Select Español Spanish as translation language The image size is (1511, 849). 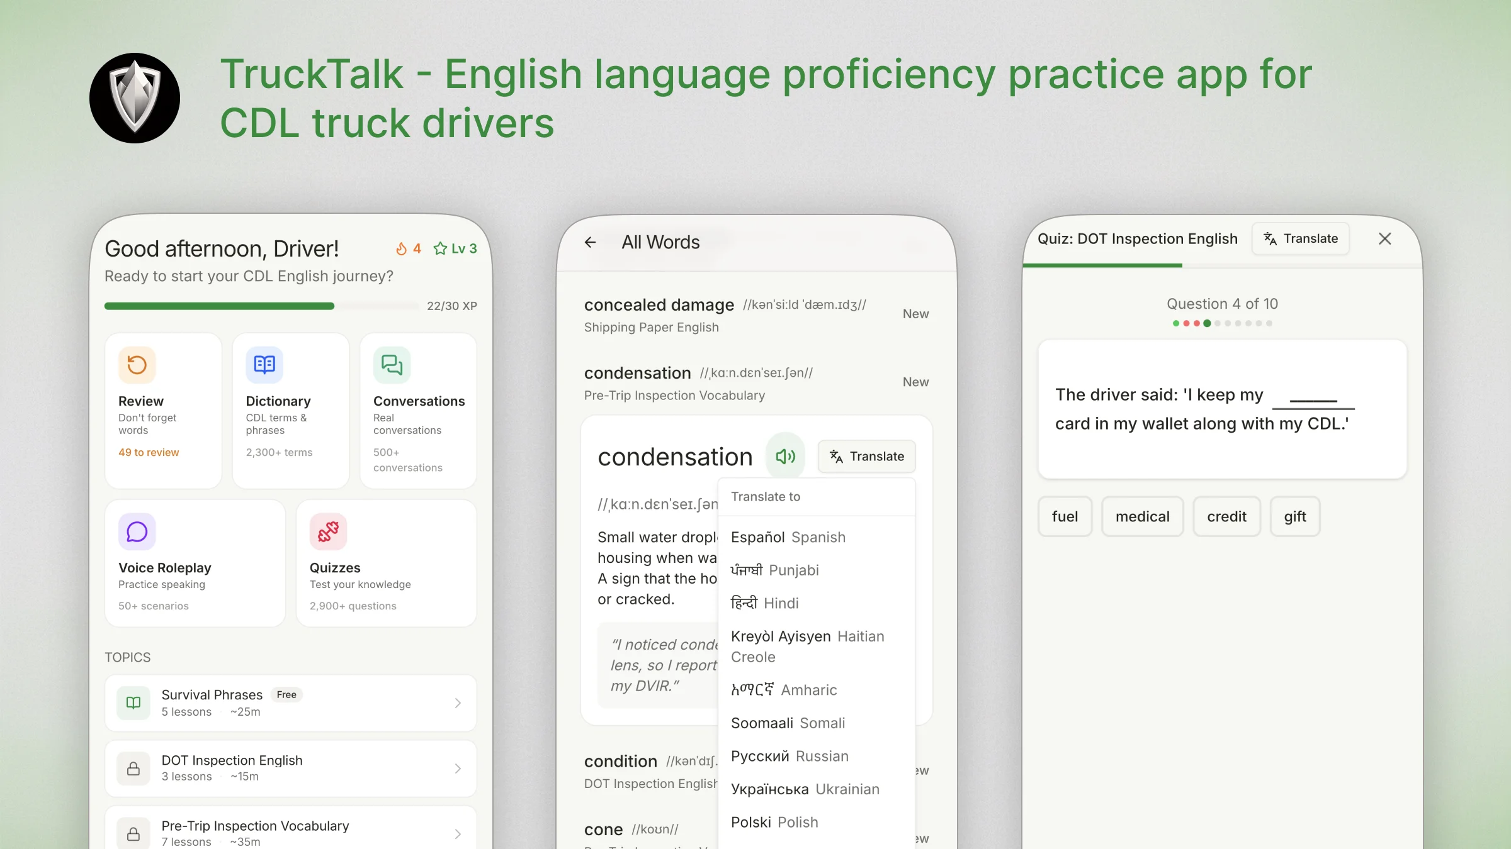[787, 537]
